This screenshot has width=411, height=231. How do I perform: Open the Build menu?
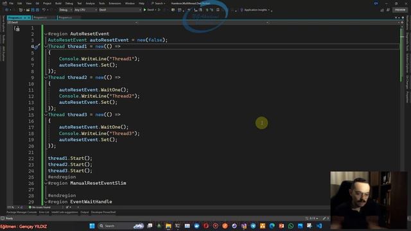(58, 3)
